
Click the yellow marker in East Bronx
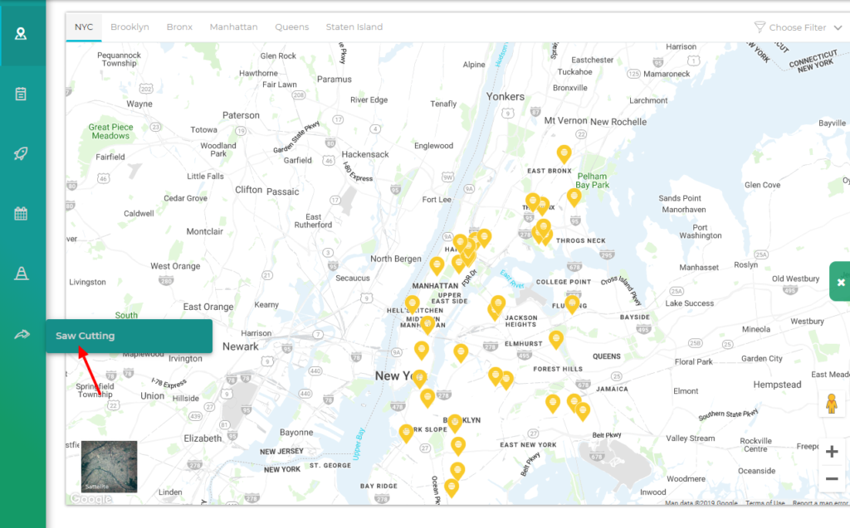pos(564,154)
